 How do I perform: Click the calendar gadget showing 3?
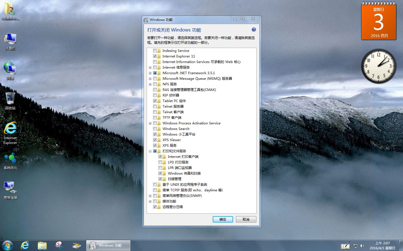tap(379, 21)
